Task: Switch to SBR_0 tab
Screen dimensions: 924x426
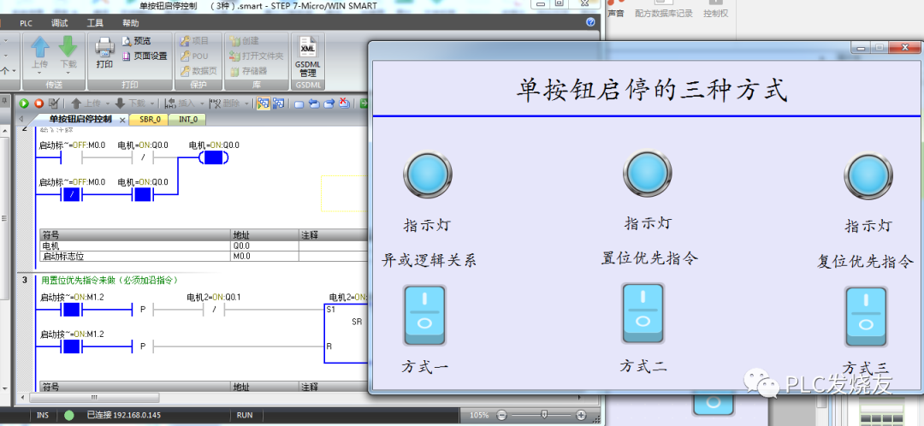Action: click(150, 119)
